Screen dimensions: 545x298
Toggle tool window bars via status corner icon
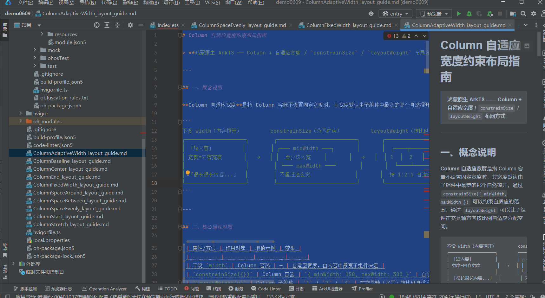click(x=7, y=296)
